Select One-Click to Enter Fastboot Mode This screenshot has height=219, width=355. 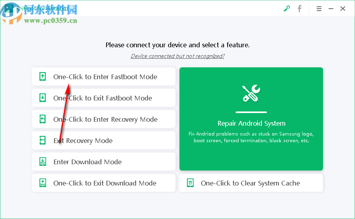pyautogui.click(x=104, y=77)
